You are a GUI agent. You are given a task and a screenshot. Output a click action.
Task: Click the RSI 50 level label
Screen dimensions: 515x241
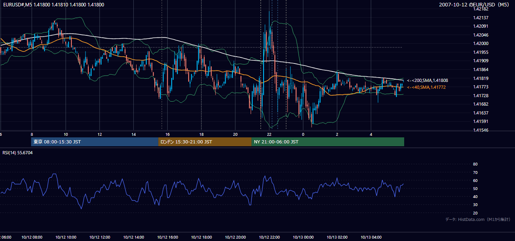tap(475, 189)
